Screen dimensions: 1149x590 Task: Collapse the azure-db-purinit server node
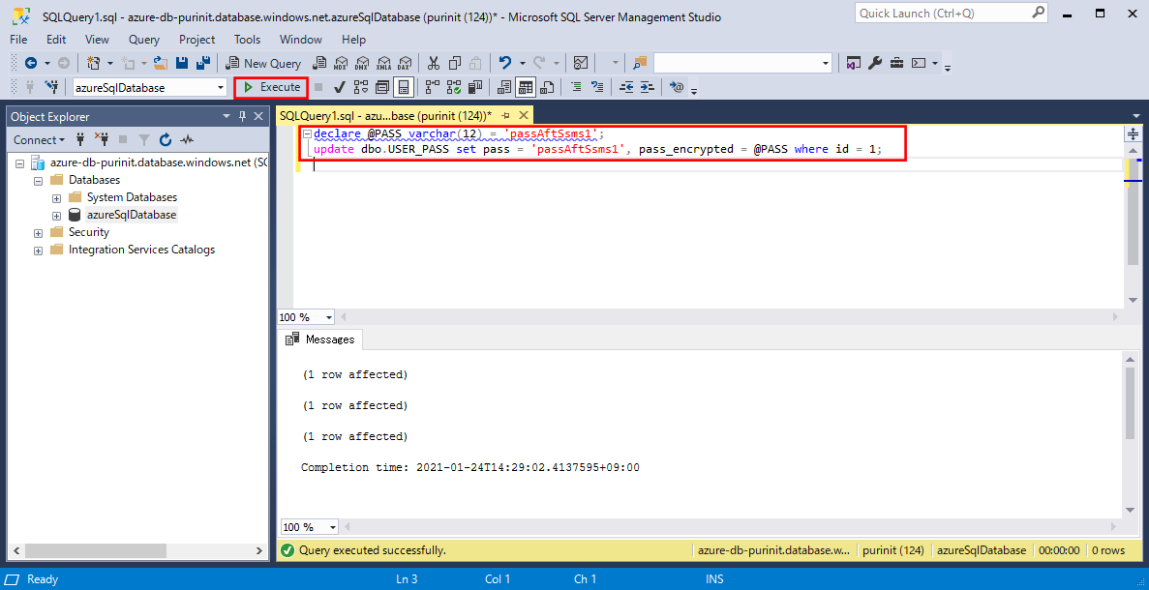(x=19, y=162)
